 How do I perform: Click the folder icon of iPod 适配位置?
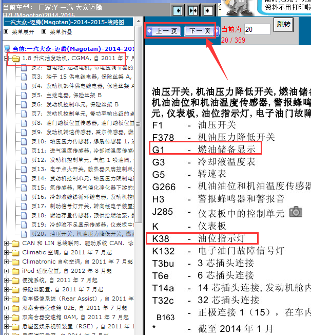point(15,271)
